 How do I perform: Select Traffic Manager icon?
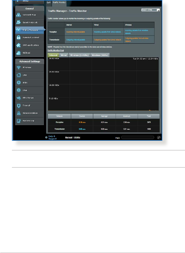[19, 30]
